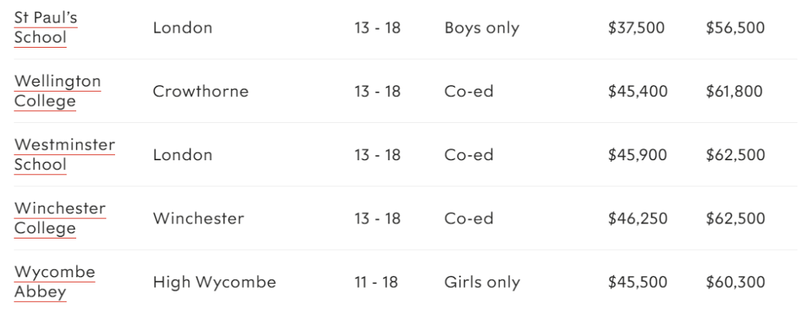Click the Boys only cell
807x313 pixels.
click(x=482, y=28)
